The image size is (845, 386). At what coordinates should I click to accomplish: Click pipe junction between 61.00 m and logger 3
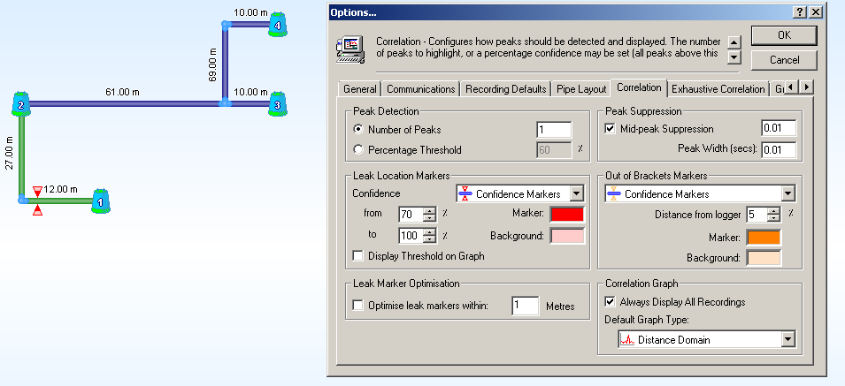coord(226,103)
